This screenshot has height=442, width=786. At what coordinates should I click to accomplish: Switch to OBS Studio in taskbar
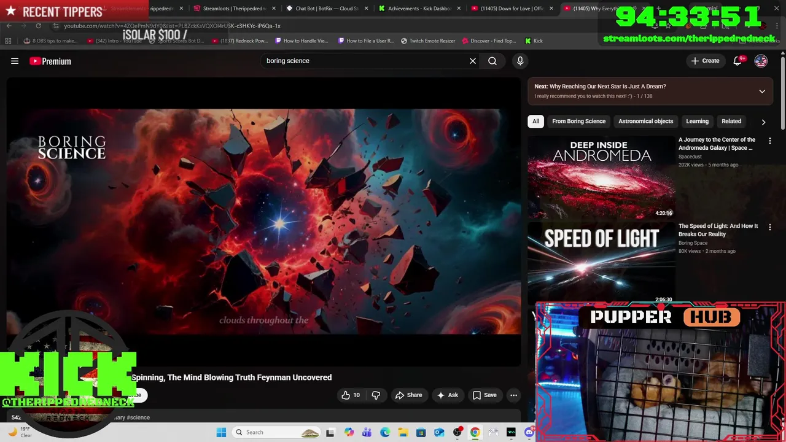tap(457, 432)
